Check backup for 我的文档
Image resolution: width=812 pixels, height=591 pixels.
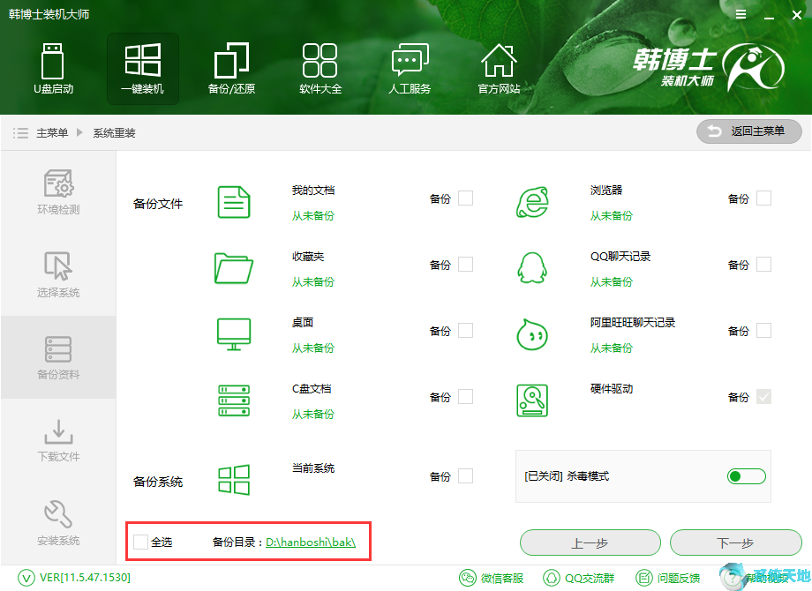465,198
